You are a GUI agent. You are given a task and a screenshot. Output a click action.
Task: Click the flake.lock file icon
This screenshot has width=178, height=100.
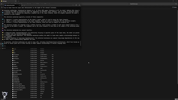tap(13, 92)
